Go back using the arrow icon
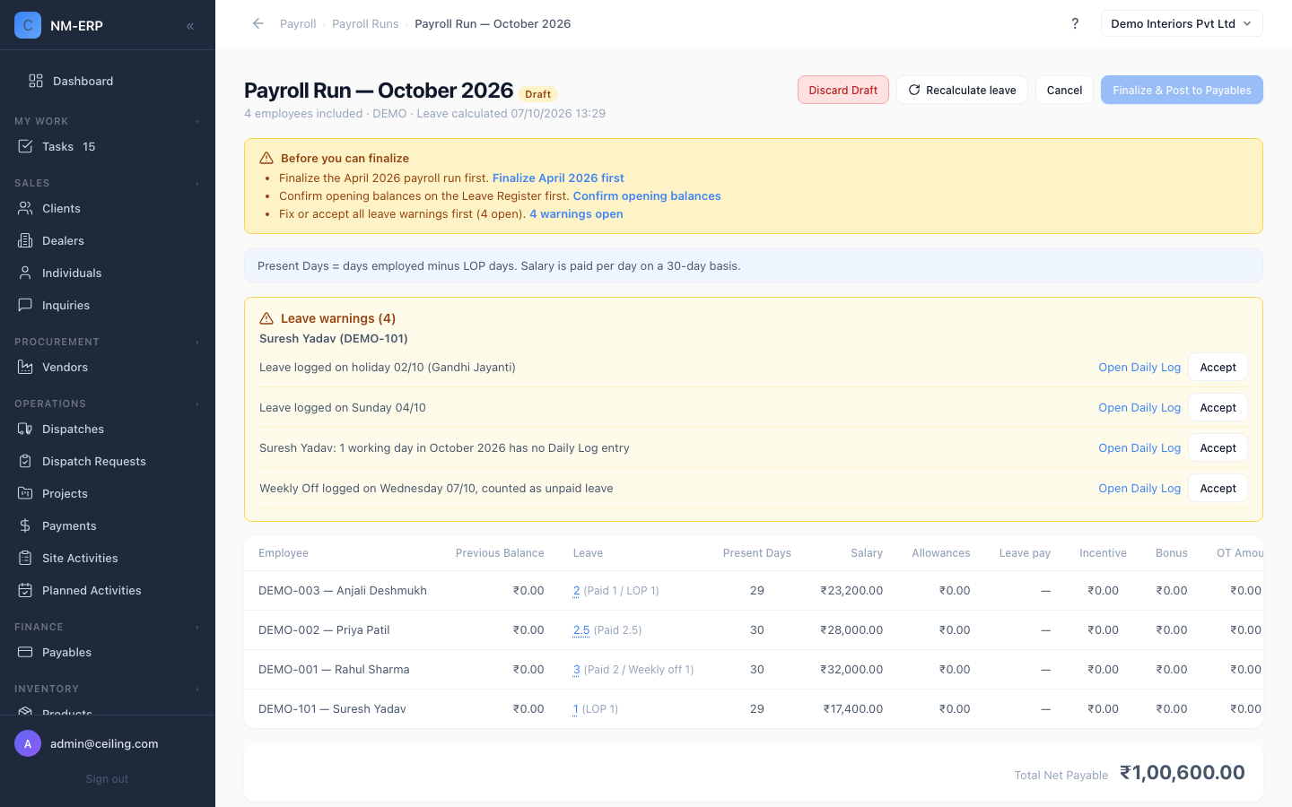 click(258, 23)
